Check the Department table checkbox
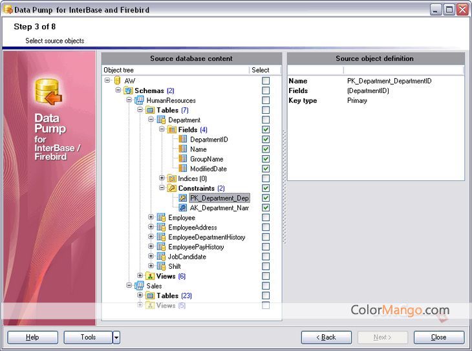The image size is (472, 351). (x=266, y=120)
